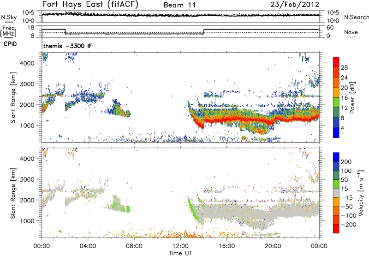Viewport: 369px width, 256px height.
Task: Click the gray segment of Velocity color bar
Action: click(336, 193)
